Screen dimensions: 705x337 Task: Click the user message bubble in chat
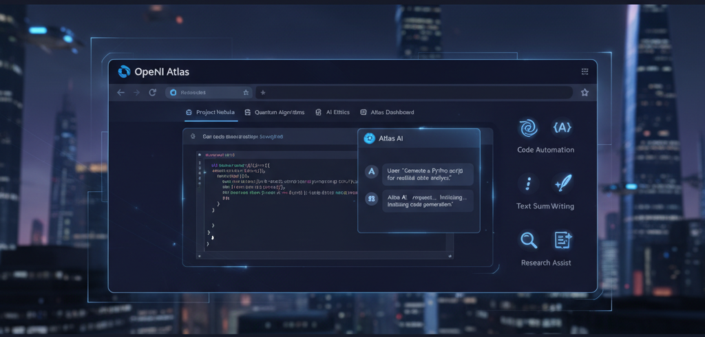(428, 173)
